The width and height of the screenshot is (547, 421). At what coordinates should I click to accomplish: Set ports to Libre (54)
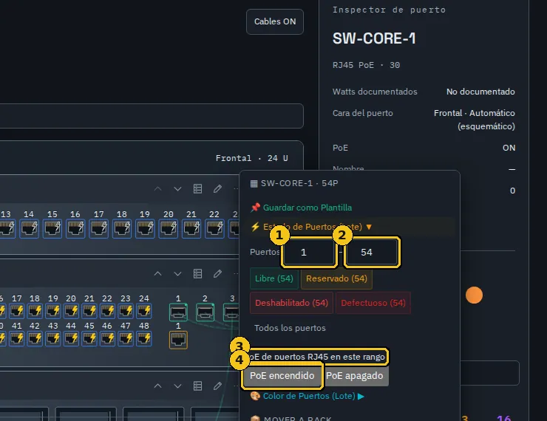(273, 278)
